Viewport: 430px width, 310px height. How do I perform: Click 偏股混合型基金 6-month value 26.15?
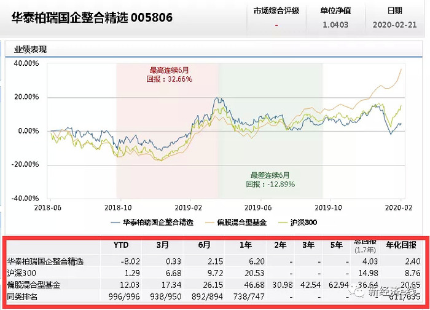[213, 285]
